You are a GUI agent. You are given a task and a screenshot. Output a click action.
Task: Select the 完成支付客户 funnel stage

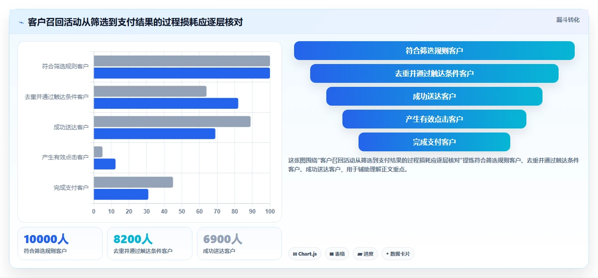pos(434,142)
